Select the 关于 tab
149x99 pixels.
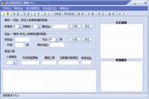coord(122,14)
